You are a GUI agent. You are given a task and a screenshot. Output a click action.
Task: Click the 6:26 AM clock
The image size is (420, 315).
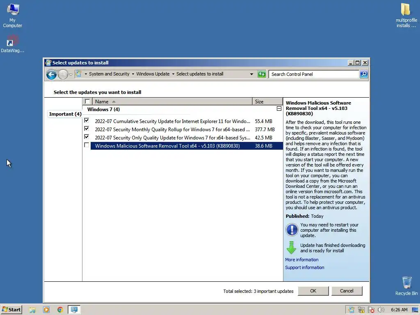click(399, 310)
